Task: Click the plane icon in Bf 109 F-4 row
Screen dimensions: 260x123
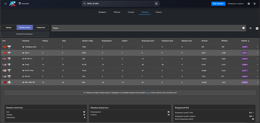Action: (x=9, y=59)
